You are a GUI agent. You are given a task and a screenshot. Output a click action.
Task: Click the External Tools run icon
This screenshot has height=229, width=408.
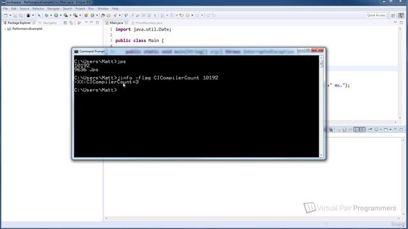75,15
